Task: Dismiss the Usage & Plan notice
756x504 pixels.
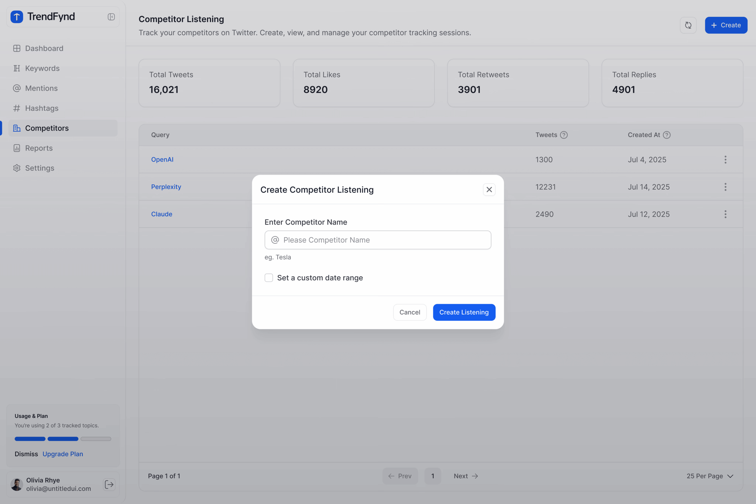Action: point(26,454)
